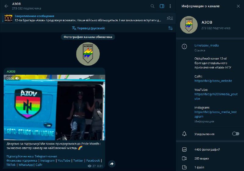
Task: Click the notifications bell icon
Action: [x=185, y=134]
